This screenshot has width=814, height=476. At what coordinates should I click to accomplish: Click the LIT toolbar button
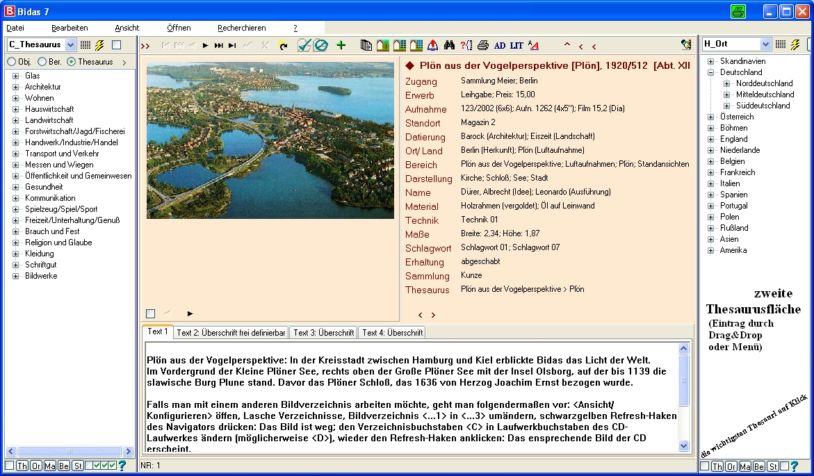[x=516, y=45]
